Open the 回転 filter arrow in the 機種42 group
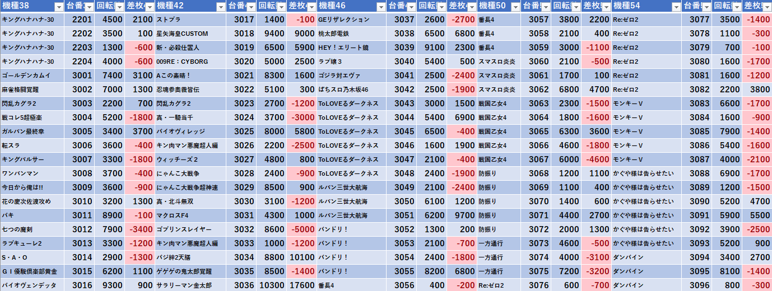 coord(282,7)
